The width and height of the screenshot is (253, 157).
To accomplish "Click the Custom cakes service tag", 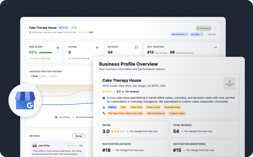I will click(177, 113).
